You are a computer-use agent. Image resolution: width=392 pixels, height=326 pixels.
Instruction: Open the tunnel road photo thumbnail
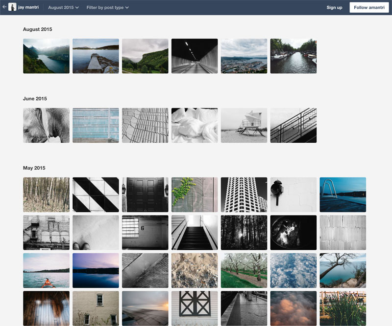tap(195, 56)
